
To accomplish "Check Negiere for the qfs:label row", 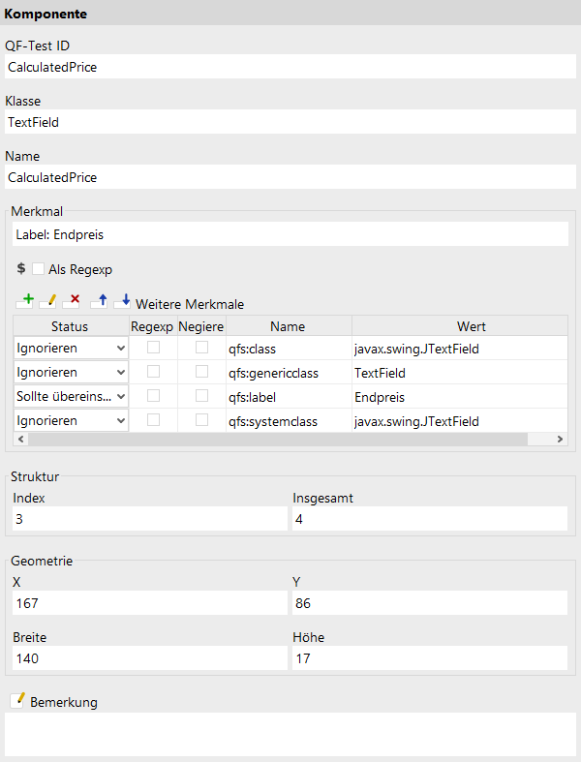I will point(201,396).
